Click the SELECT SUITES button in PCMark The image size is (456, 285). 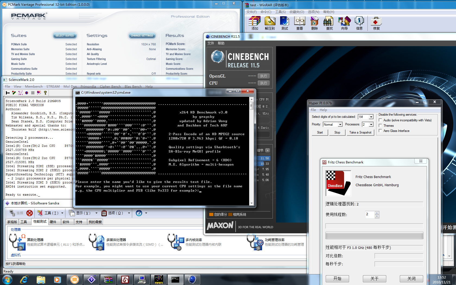(65, 36)
